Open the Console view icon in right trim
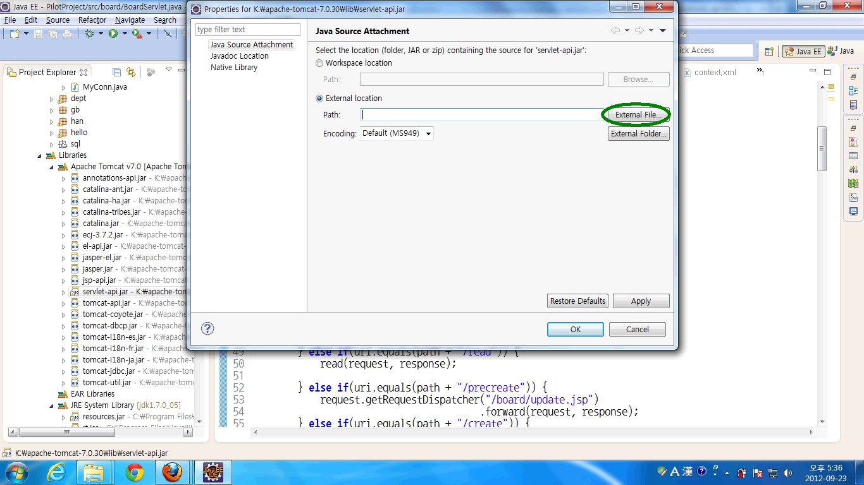 coord(853,211)
